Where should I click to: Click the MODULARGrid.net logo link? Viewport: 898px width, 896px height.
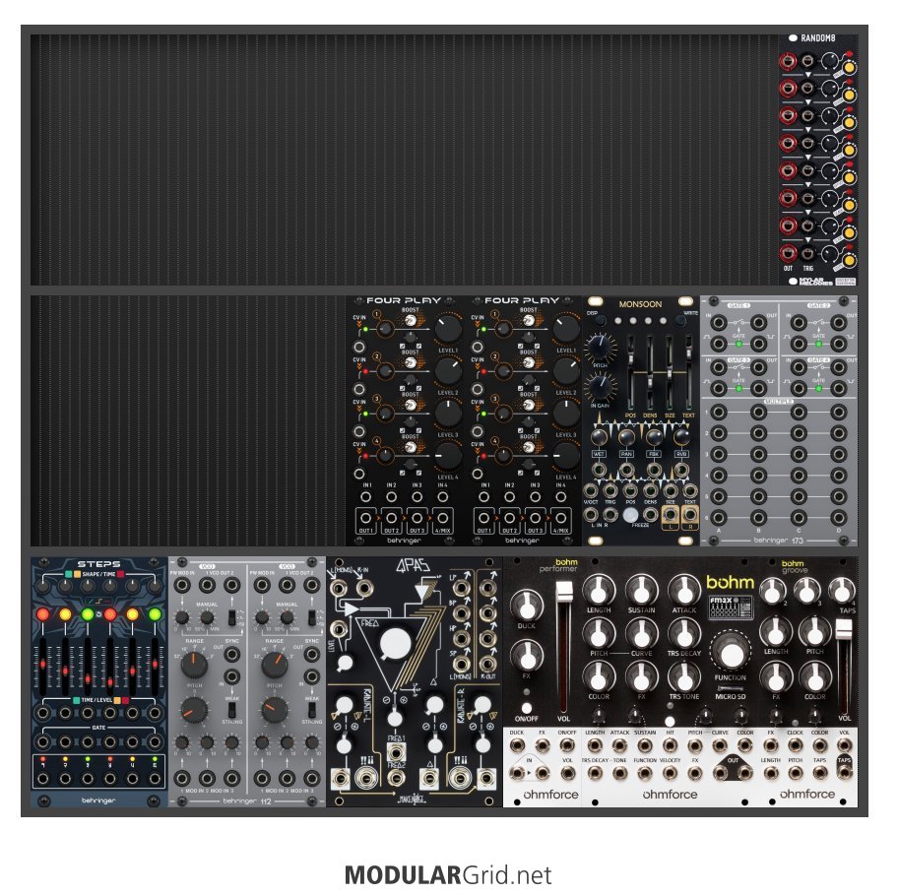tap(448, 874)
